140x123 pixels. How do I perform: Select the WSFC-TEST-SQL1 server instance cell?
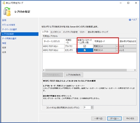[53, 46]
